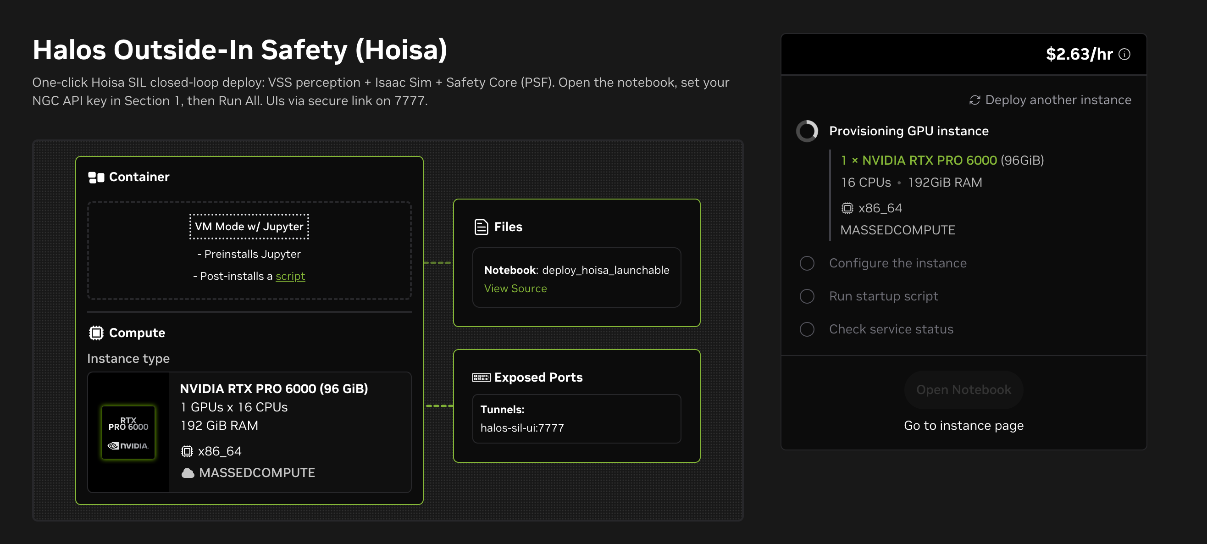
Task: Click the Run startup script label
Action: point(884,297)
